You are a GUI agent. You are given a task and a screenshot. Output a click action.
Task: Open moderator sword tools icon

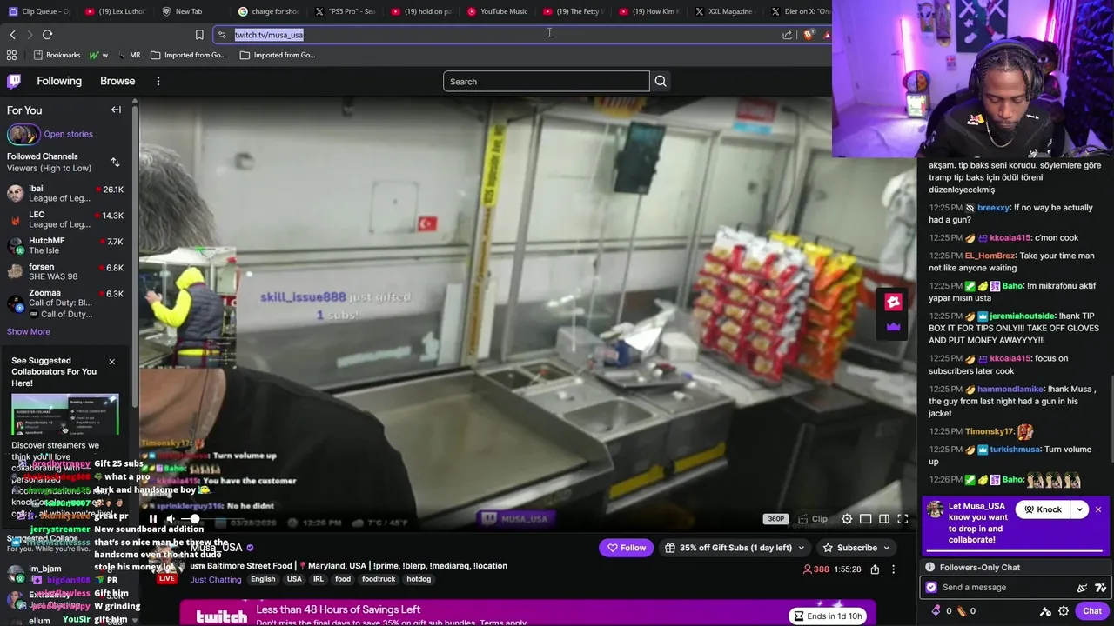[1045, 611]
